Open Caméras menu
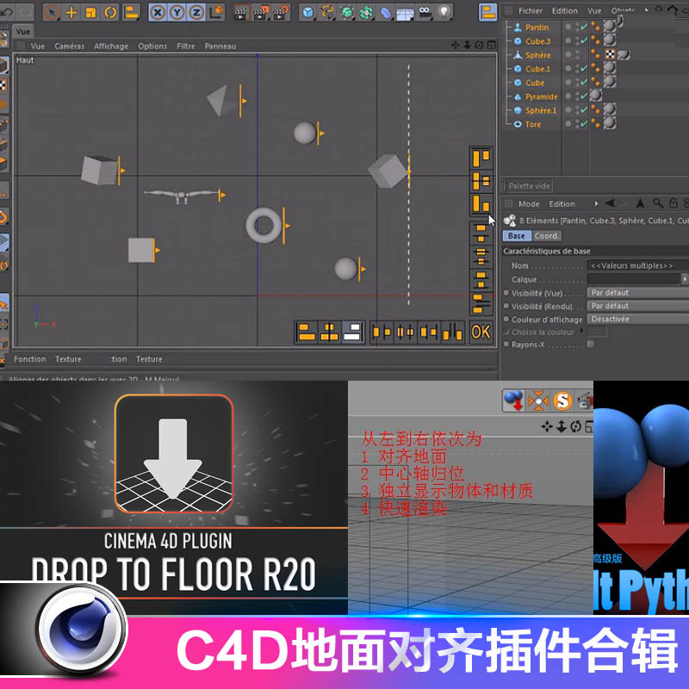The width and height of the screenshot is (689, 689). (x=69, y=47)
